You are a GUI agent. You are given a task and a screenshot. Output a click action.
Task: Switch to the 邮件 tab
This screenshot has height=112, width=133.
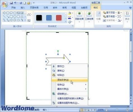click(x=55, y=8)
